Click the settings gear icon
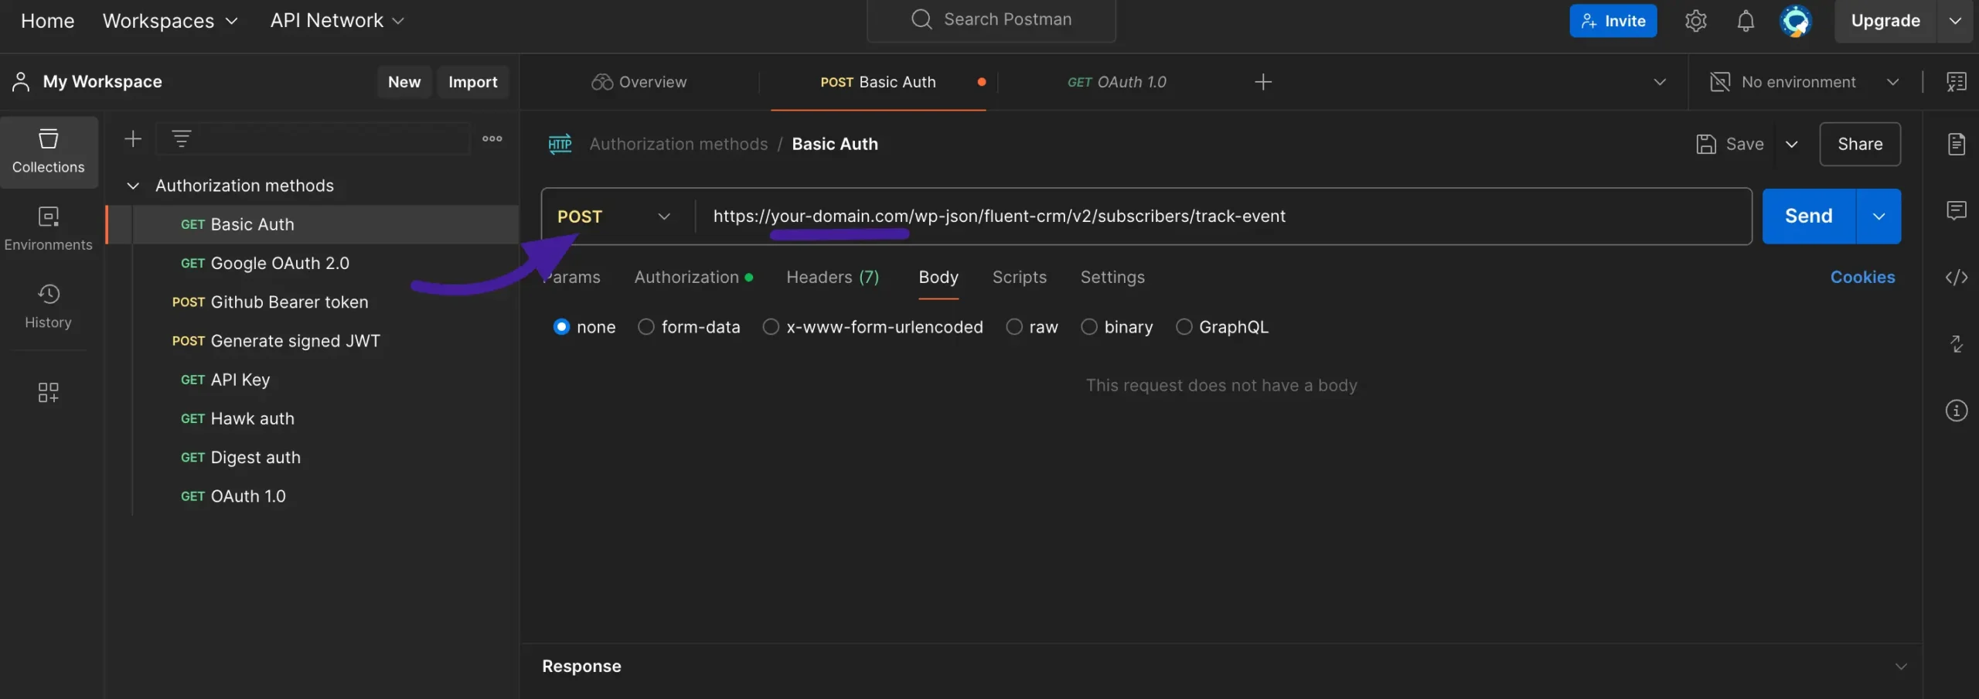1979x699 pixels. (x=1695, y=21)
